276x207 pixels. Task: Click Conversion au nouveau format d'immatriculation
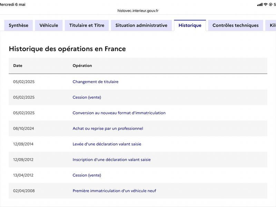[x=119, y=113]
